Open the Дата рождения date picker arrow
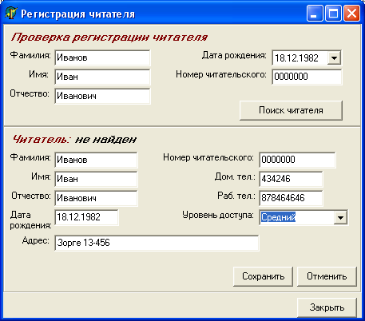 [x=334, y=57]
